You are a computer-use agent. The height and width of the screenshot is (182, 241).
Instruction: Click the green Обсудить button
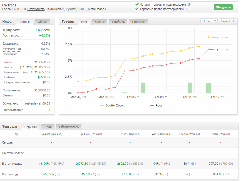[223, 7]
